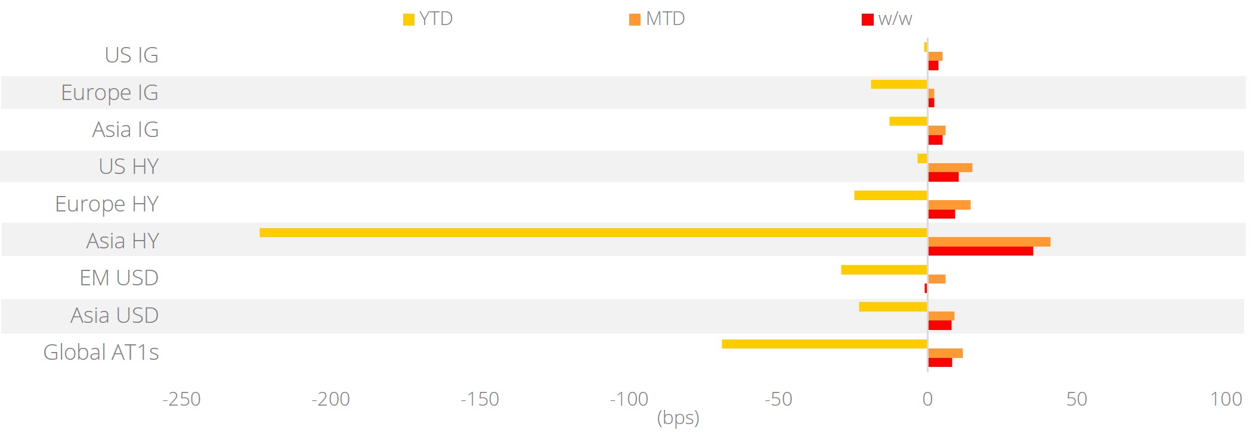The height and width of the screenshot is (436, 1259).
Task: Click the Europe HY yellow YTD bar
Action: (890, 195)
